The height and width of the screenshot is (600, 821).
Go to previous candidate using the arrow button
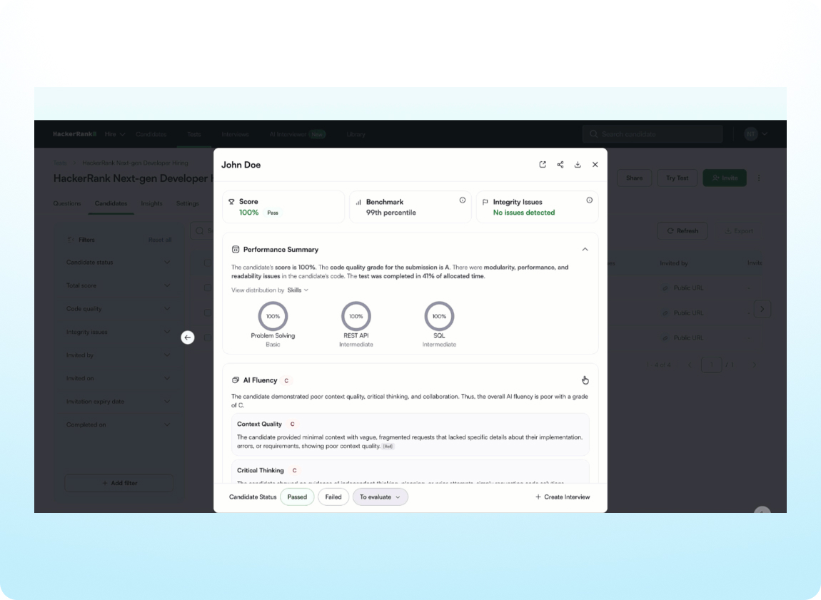tap(188, 337)
